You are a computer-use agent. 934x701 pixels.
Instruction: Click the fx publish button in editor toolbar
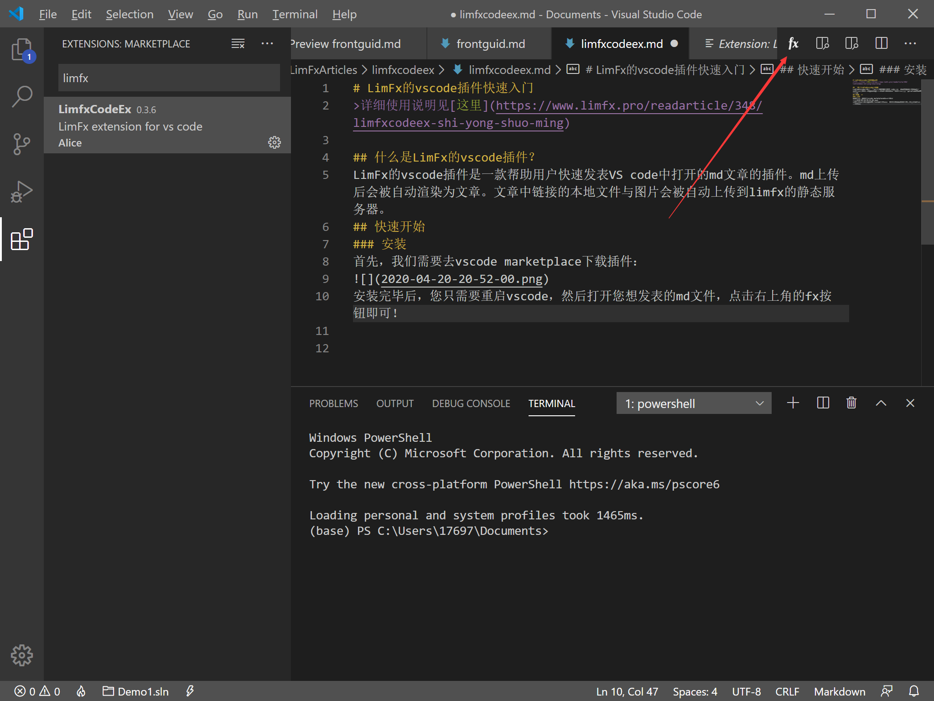(x=794, y=43)
